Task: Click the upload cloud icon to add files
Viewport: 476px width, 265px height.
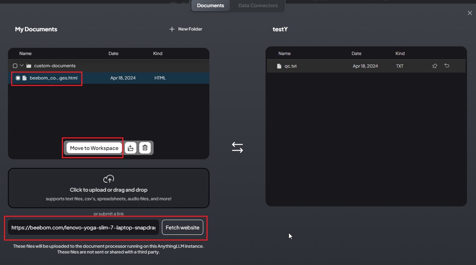Action: [108, 179]
